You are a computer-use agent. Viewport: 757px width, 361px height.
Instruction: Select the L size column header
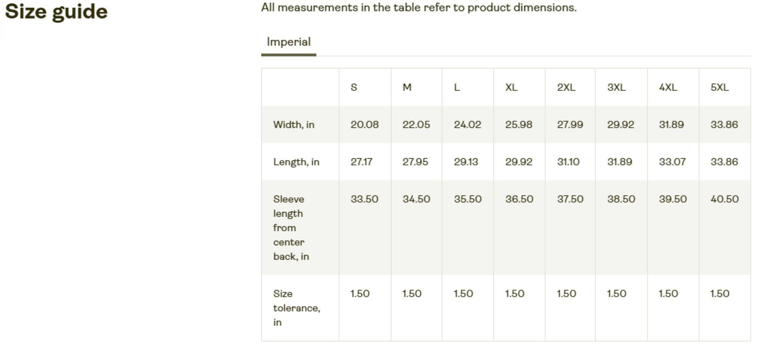457,87
